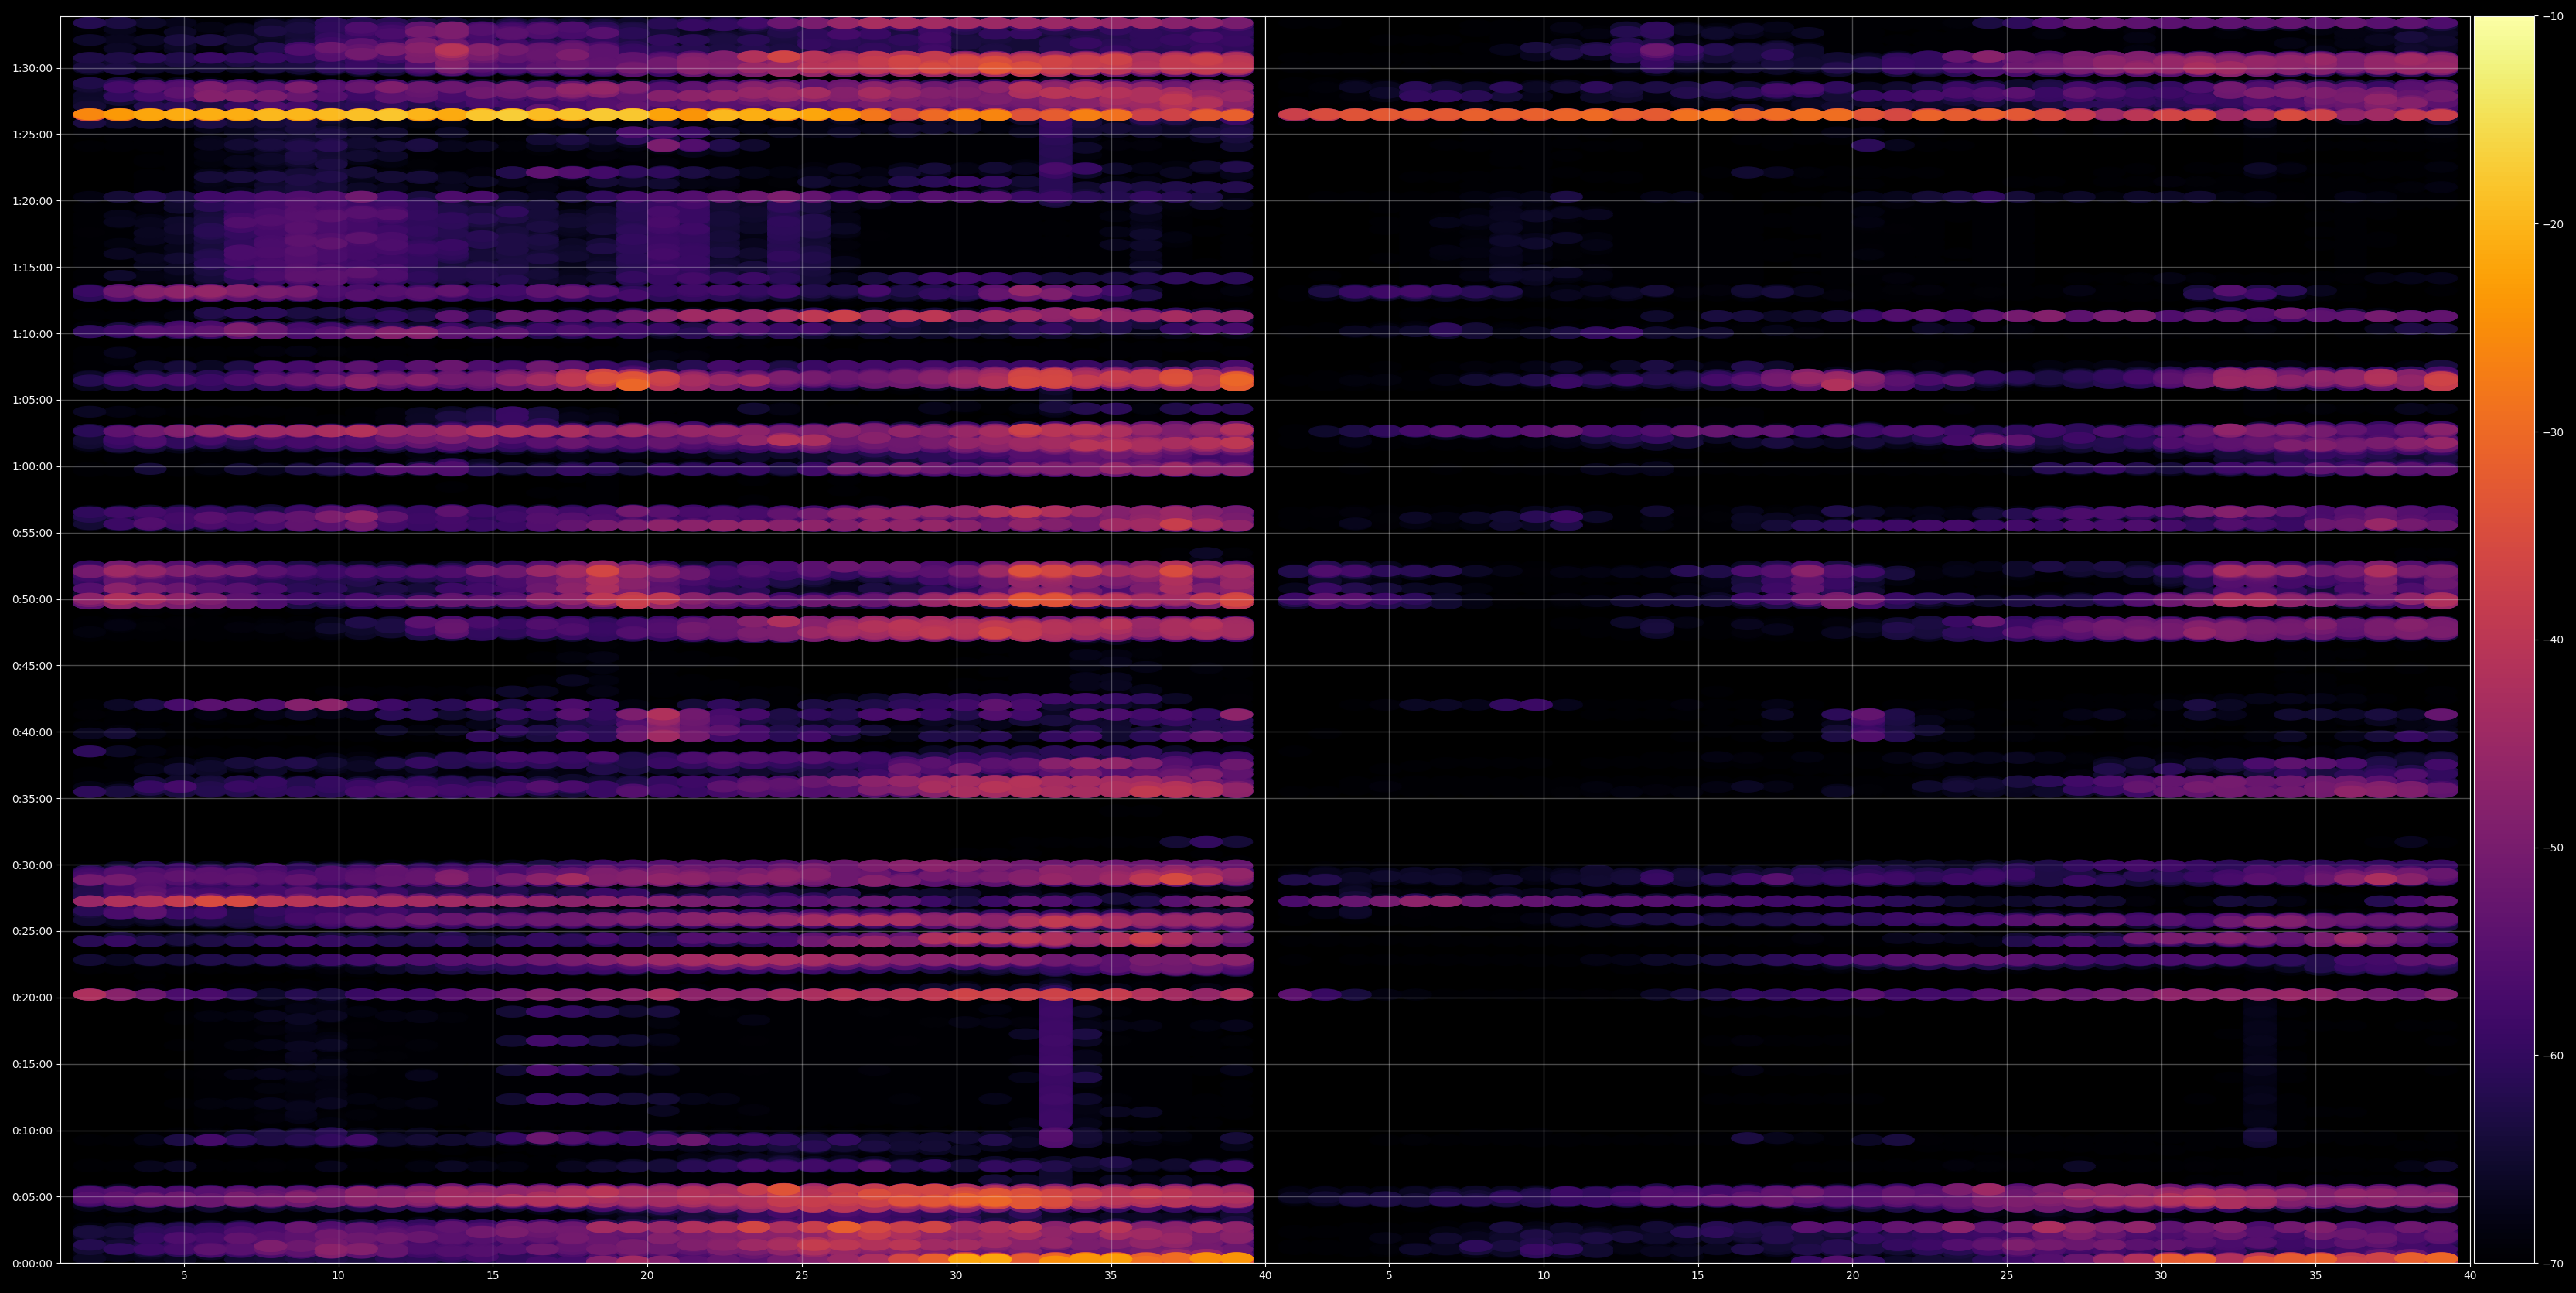
Task: Click x-axis label 40 of right heatmap
Action: (x=2470, y=1275)
